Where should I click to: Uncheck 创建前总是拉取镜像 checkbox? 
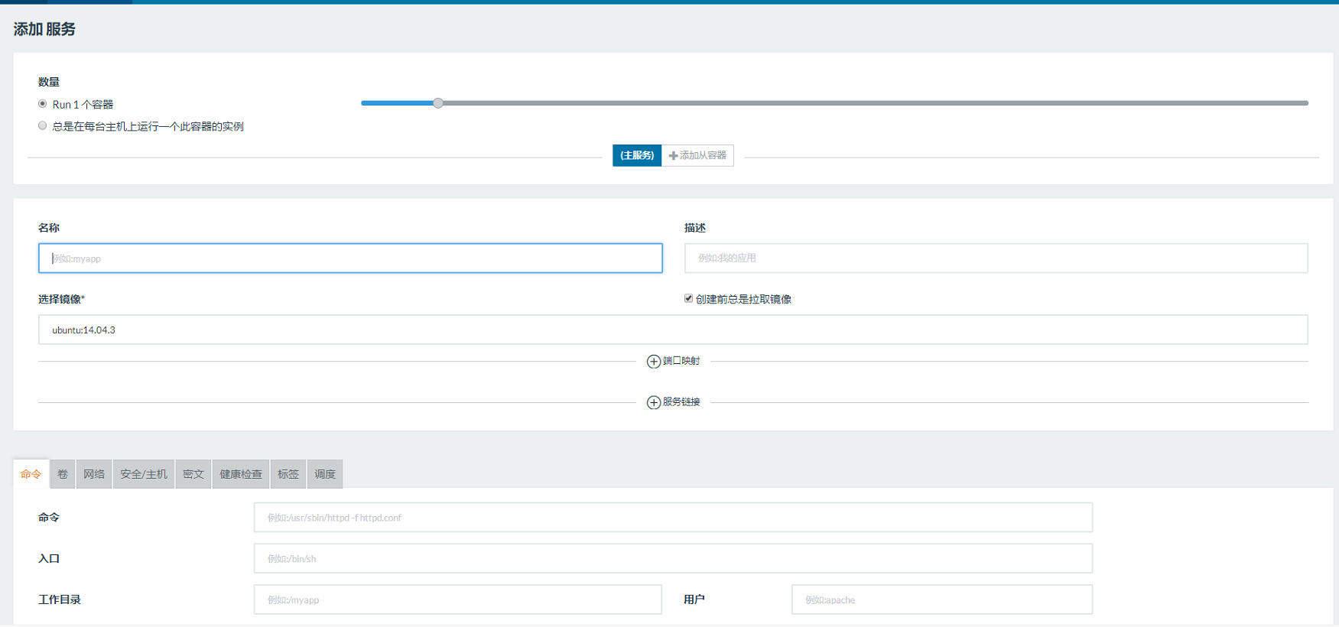(x=688, y=299)
